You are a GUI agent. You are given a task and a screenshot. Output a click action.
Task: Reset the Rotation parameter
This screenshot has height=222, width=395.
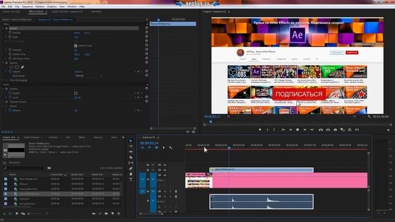tap(147, 50)
